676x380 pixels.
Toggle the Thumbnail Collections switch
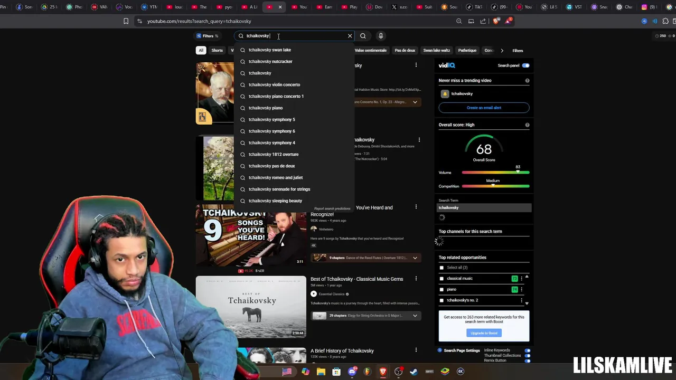(x=527, y=356)
